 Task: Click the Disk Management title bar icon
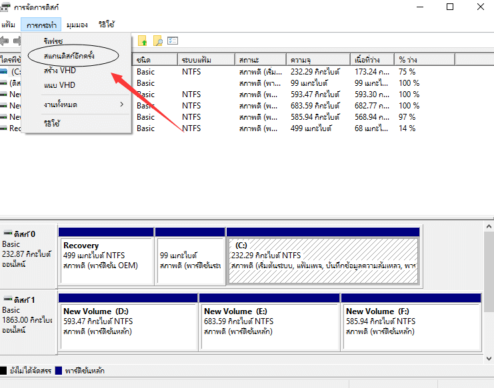click(6, 8)
